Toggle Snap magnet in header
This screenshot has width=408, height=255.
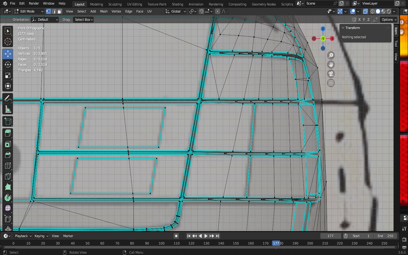click(x=201, y=11)
